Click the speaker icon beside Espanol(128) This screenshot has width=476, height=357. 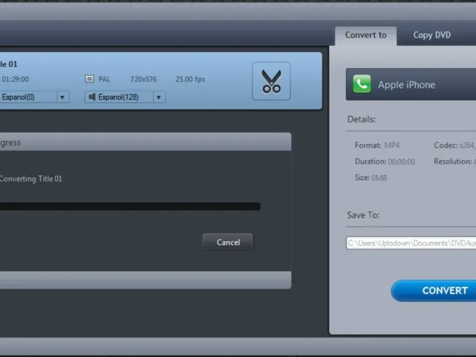pyautogui.click(x=92, y=97)
